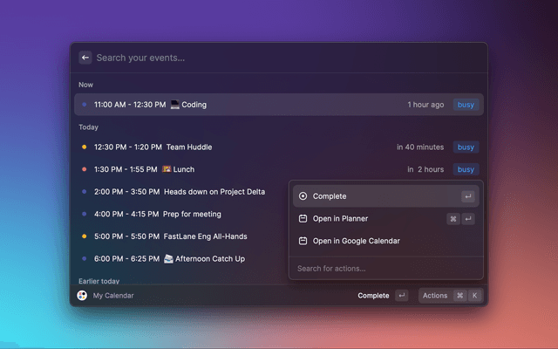
Task: Click the back arrow icon
Action: [x=85, y=58]
